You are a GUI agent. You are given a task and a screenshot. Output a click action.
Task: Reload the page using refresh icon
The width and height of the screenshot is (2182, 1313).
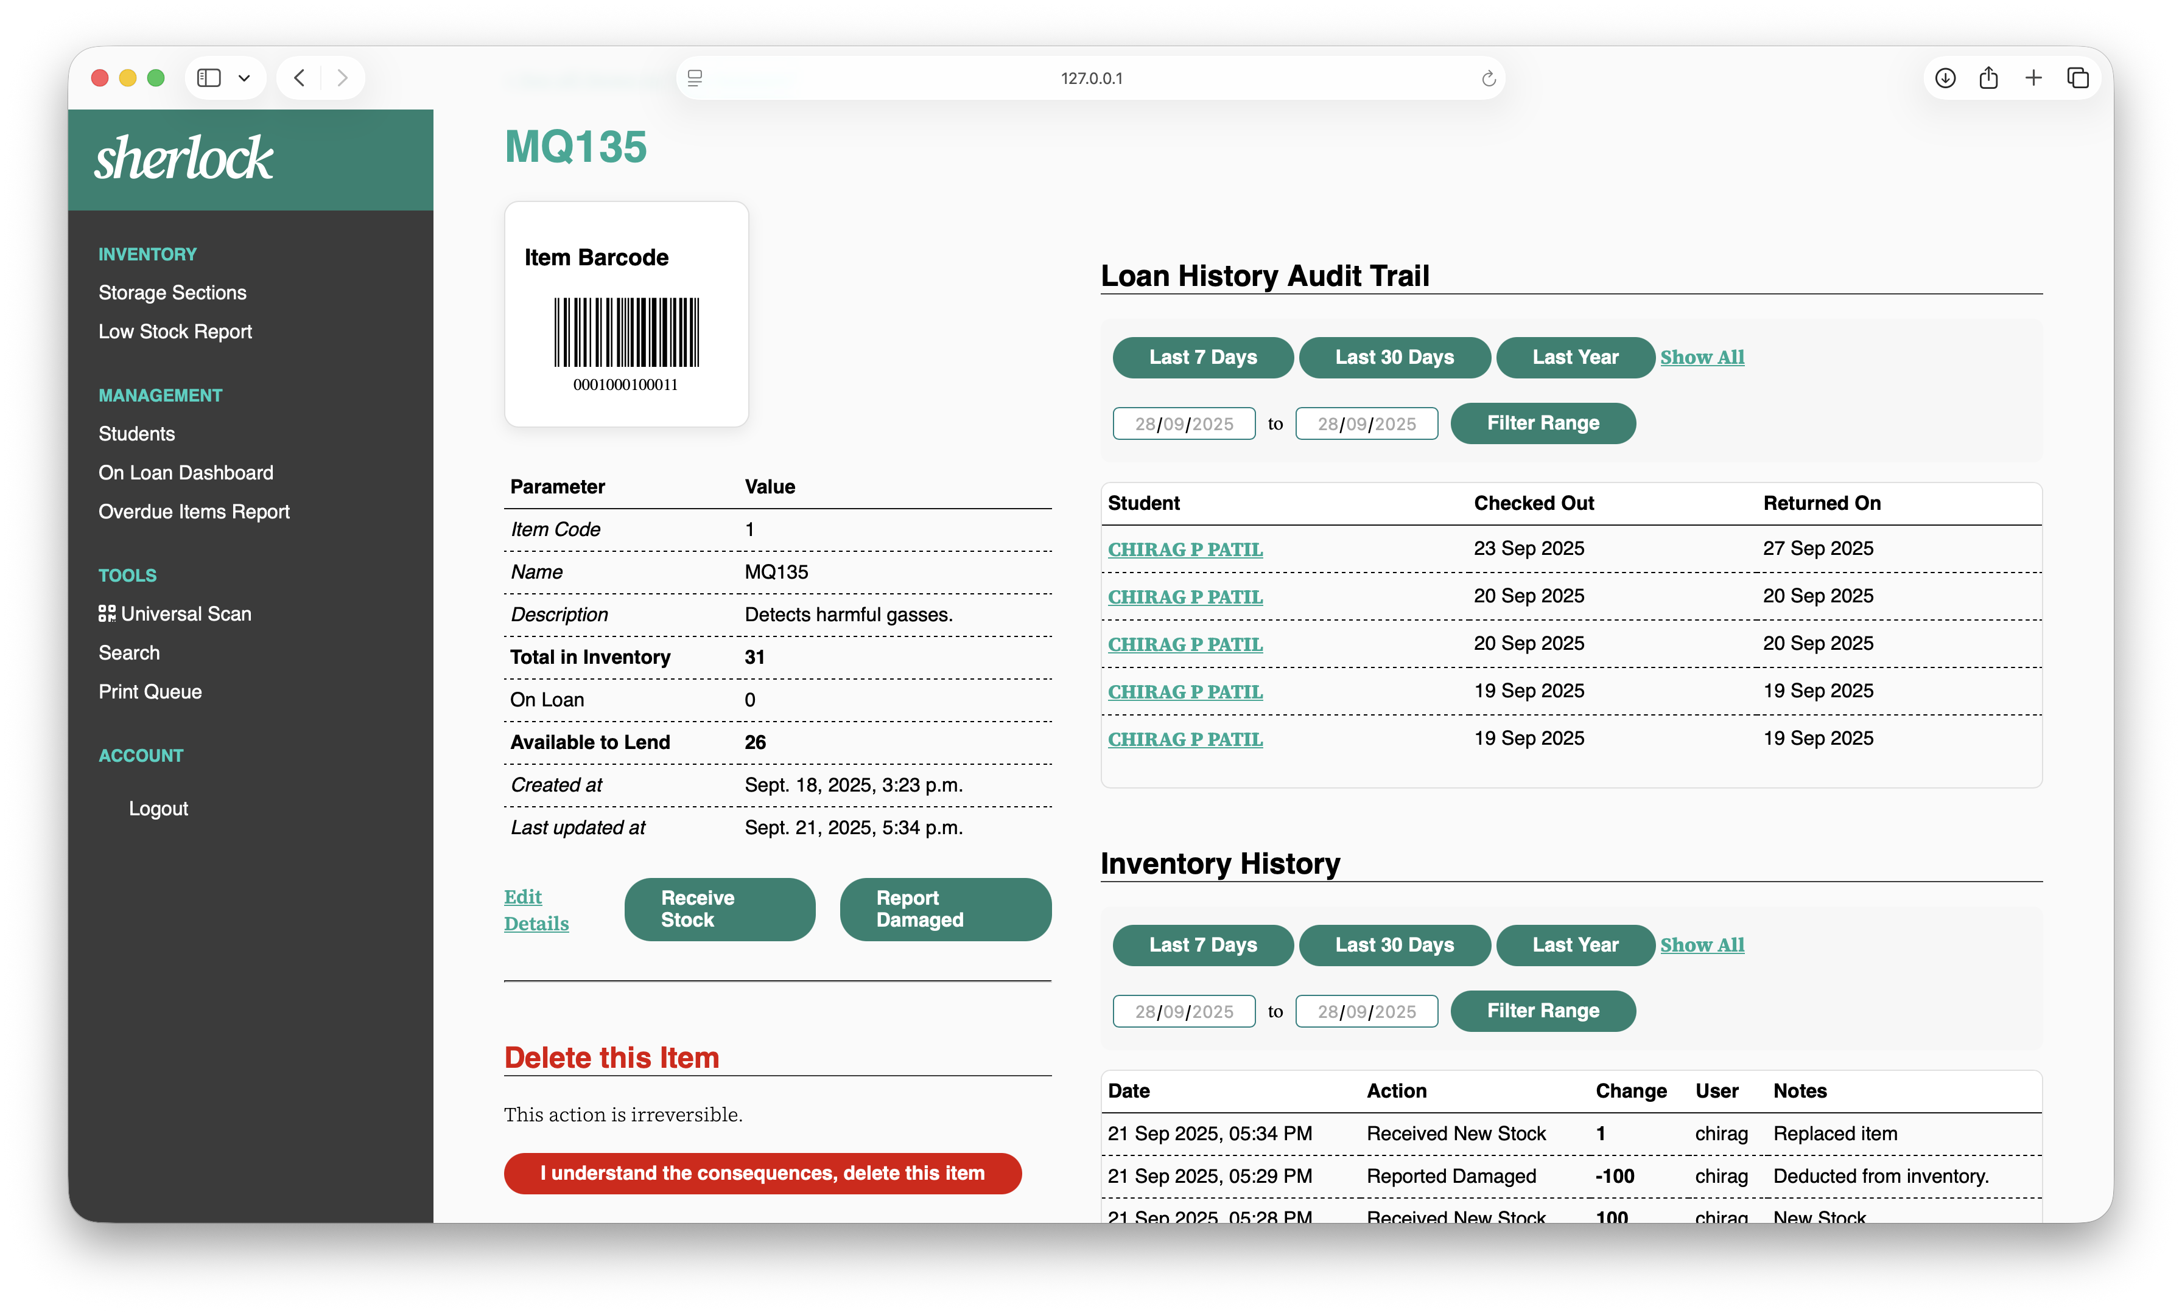pos(1488,78)
